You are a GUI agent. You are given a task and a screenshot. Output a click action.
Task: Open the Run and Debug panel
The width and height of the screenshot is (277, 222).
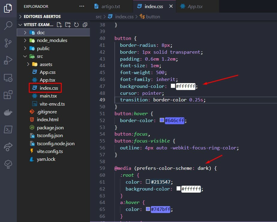8,59
